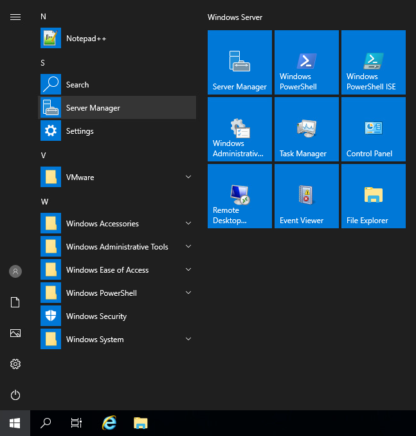The height and width of the screenshot is (436, 416).
Task: Open the Windows Accessories folder icon
Action: pyautogui.click(x=51, y=223)
